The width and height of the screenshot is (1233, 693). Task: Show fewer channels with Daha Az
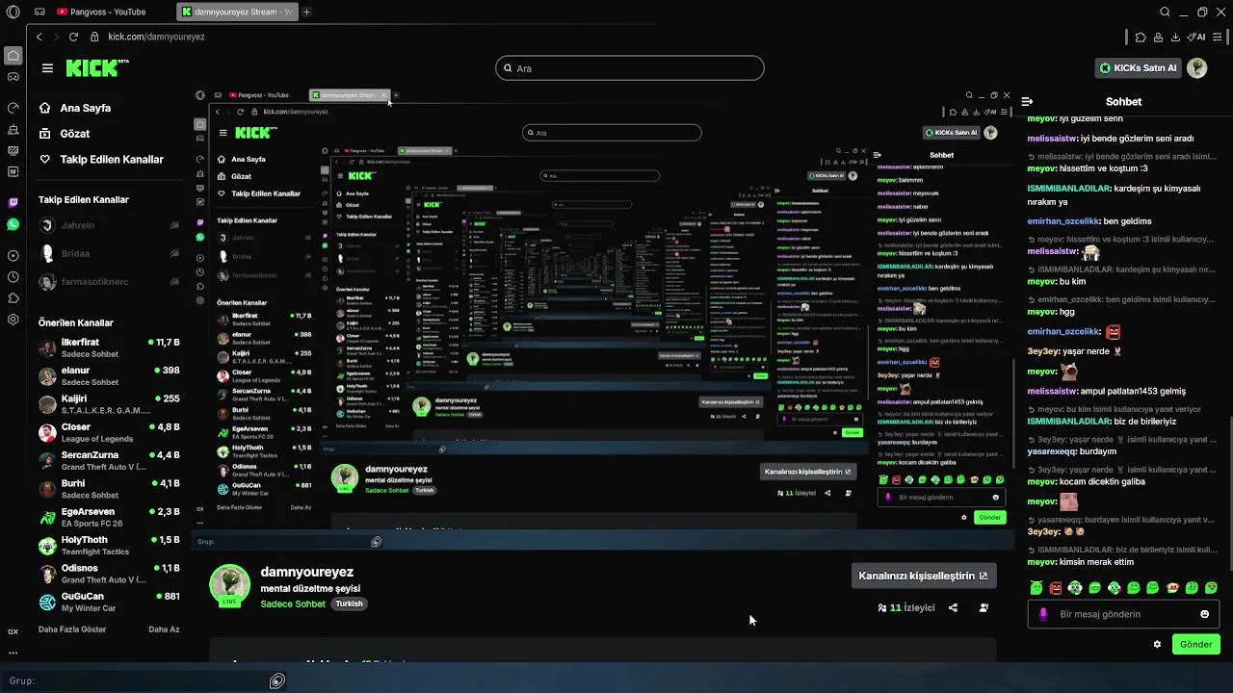point(164,629)
